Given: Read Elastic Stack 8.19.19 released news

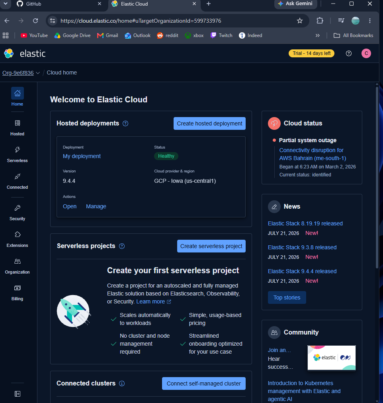Looking at the screenshot, I should 305,224.
